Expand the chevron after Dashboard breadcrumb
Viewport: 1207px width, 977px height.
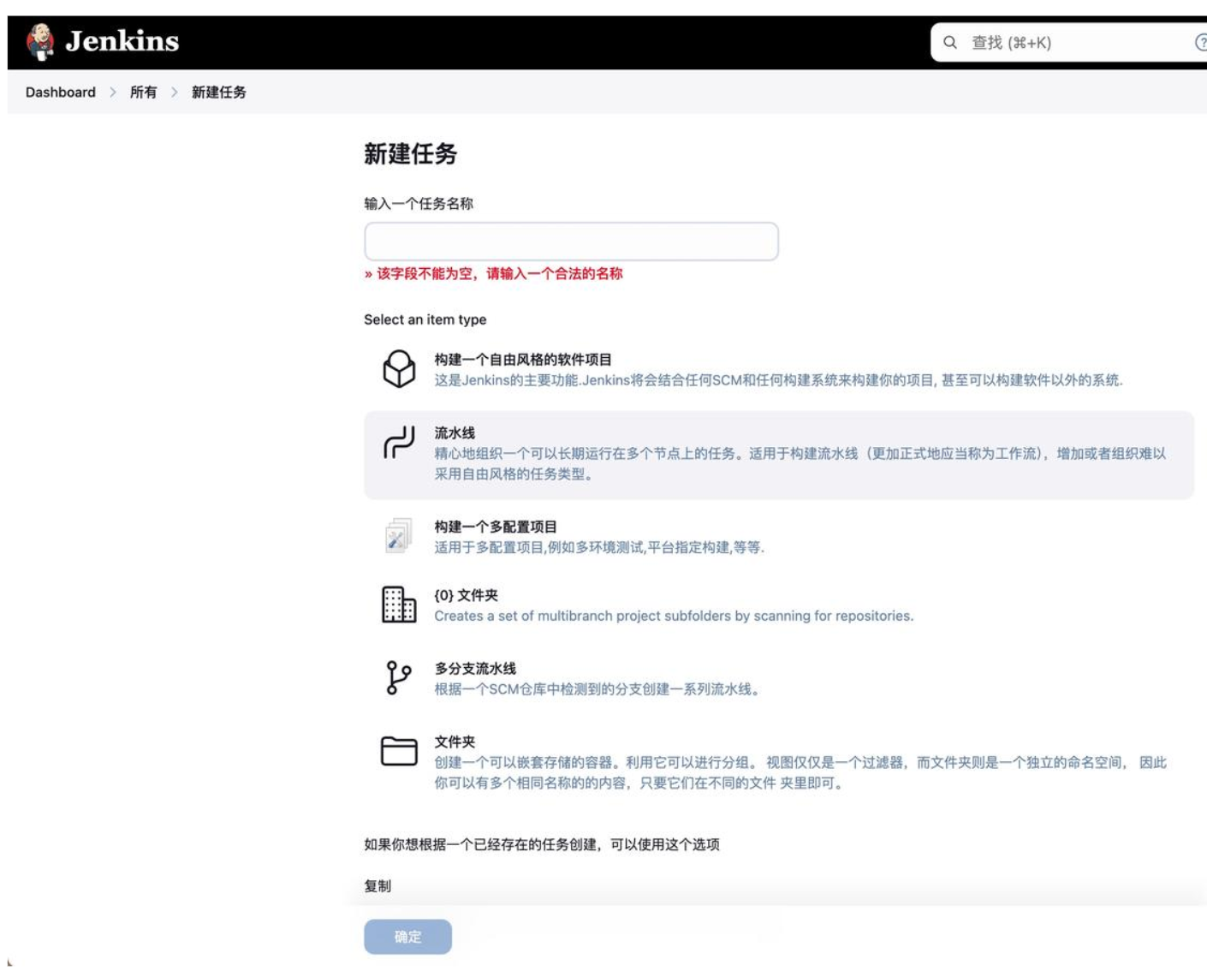click(x=113, y=92)
